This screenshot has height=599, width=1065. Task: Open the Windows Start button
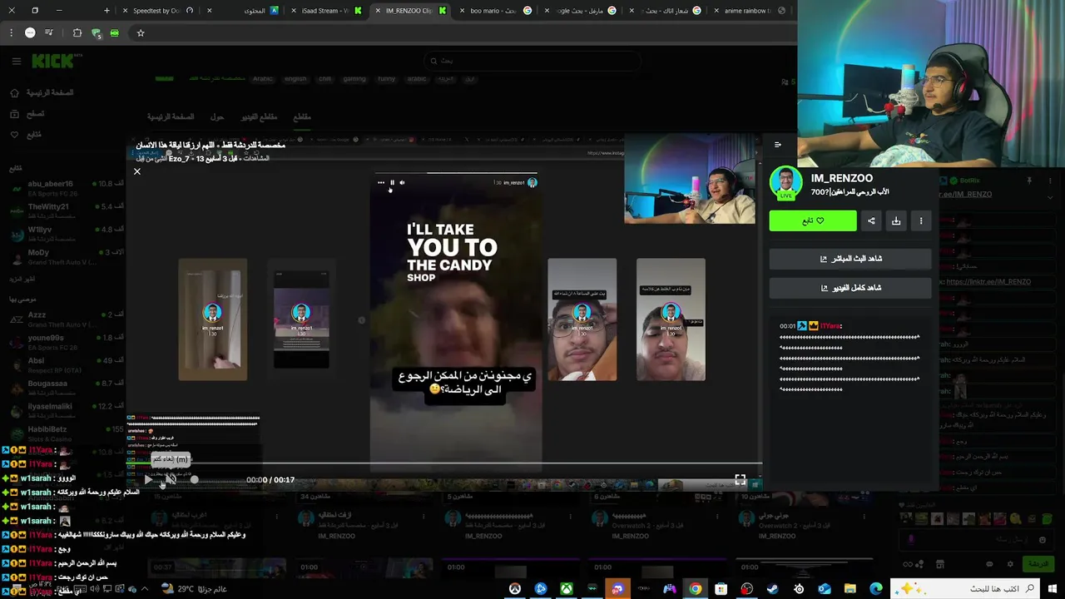point(1053,589)
